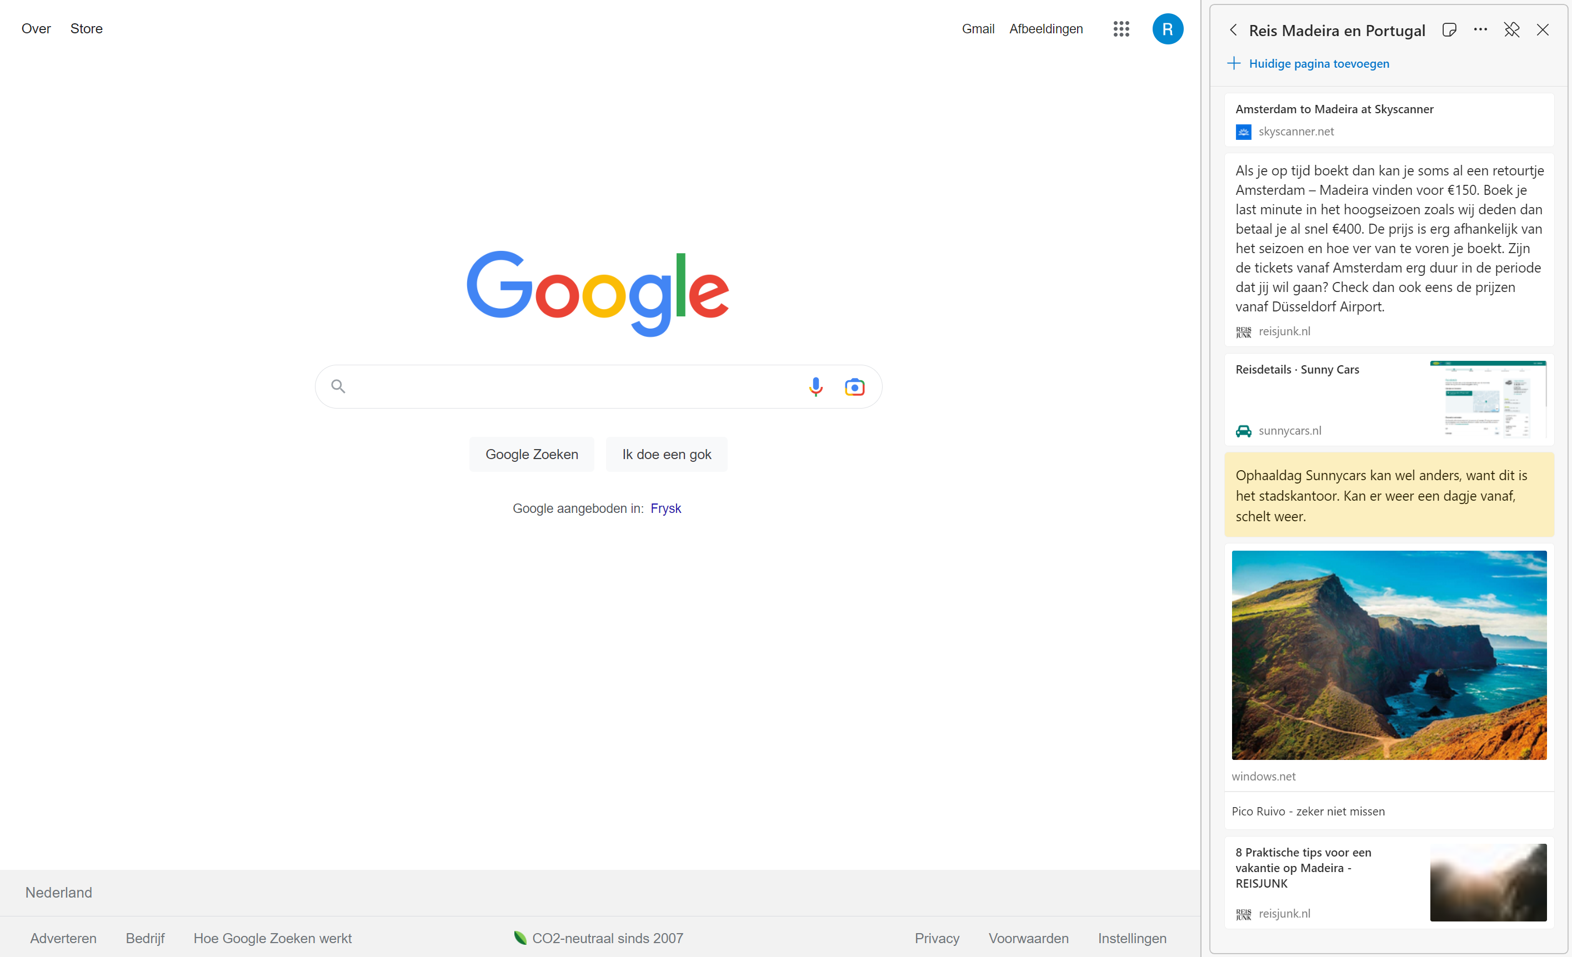Open Adverteren footer link
The width and height of the screenshot is (1572, 957).
(63, 938)
